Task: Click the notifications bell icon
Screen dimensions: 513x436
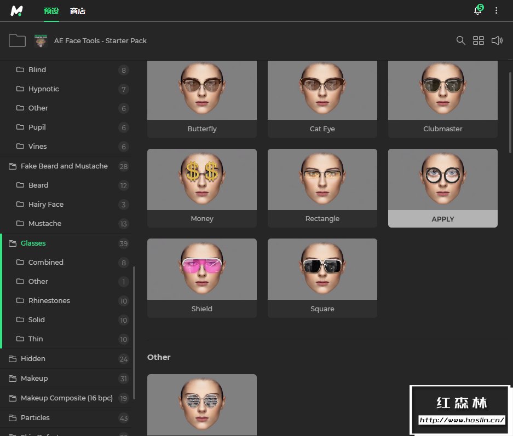Action: [478, 11]
